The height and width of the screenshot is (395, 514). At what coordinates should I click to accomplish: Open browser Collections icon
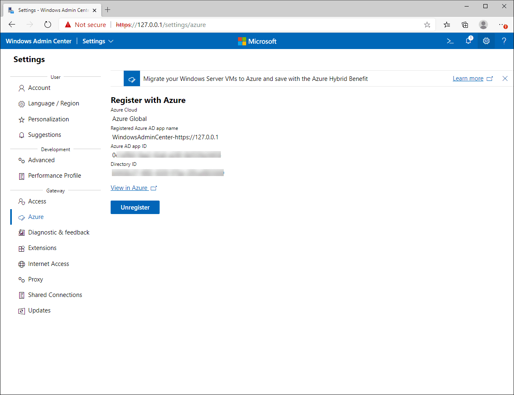[x=465, y=25]
